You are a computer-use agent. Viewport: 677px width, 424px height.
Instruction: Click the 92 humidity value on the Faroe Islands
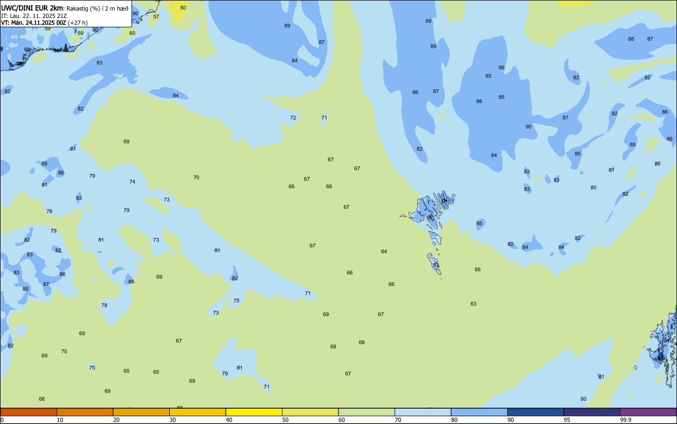[430, 217]
